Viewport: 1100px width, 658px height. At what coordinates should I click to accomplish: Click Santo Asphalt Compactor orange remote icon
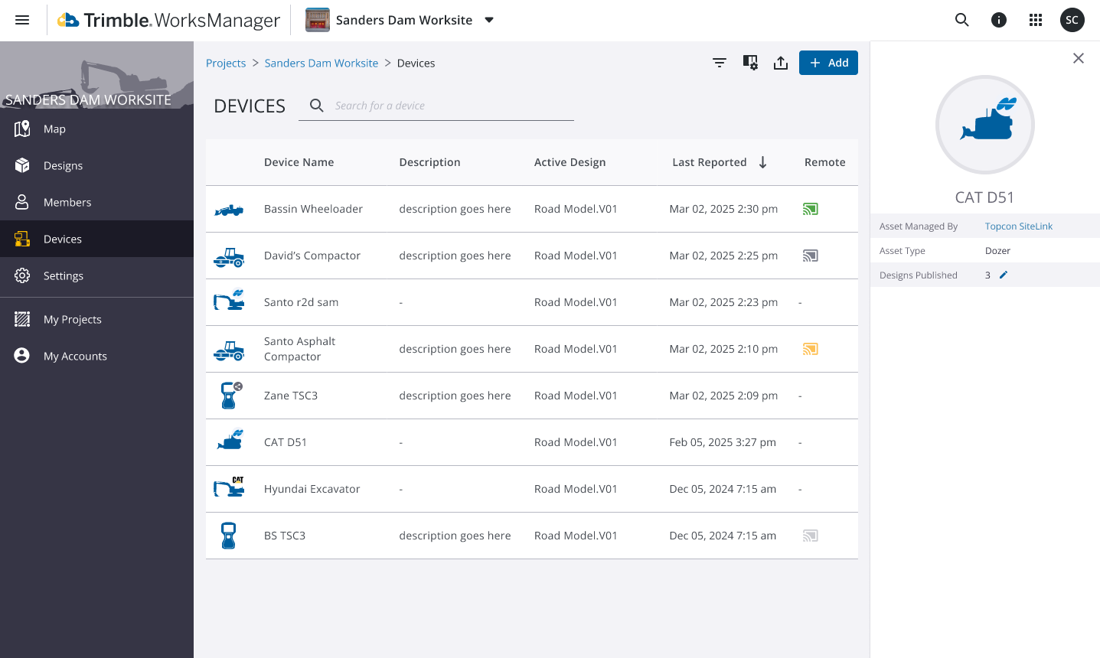811,349
